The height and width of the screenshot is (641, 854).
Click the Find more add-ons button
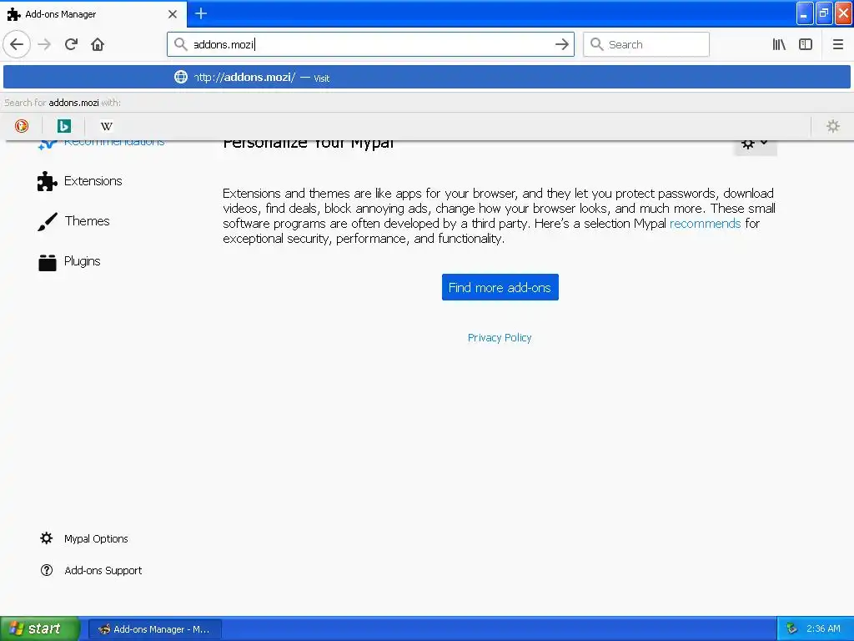click(500, 287)
